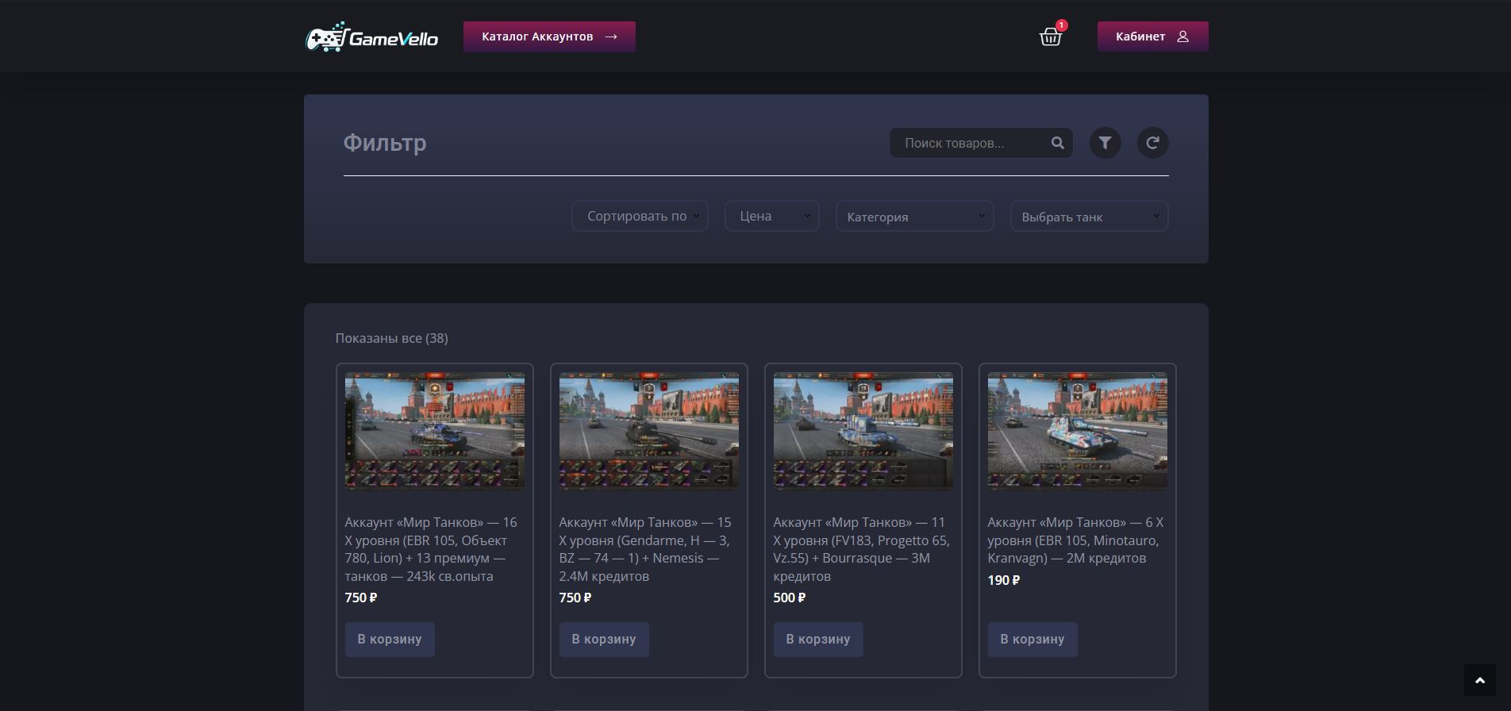
Task: Open thumbnail of the 15 X уровня account
Action: coord(649,431)
